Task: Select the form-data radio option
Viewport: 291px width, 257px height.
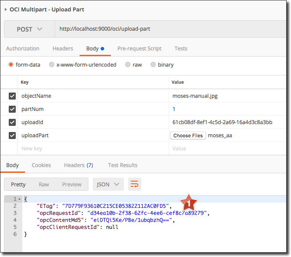Action: [11, 64]
